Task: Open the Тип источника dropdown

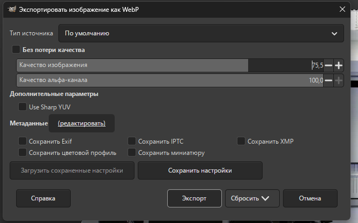Action: click(201, 33)
